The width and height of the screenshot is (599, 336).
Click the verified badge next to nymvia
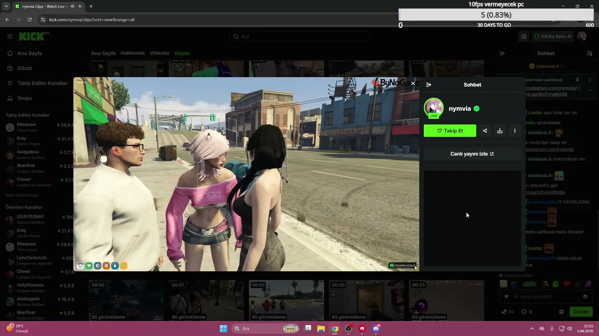pyautogui.click(x=476, y=109)
